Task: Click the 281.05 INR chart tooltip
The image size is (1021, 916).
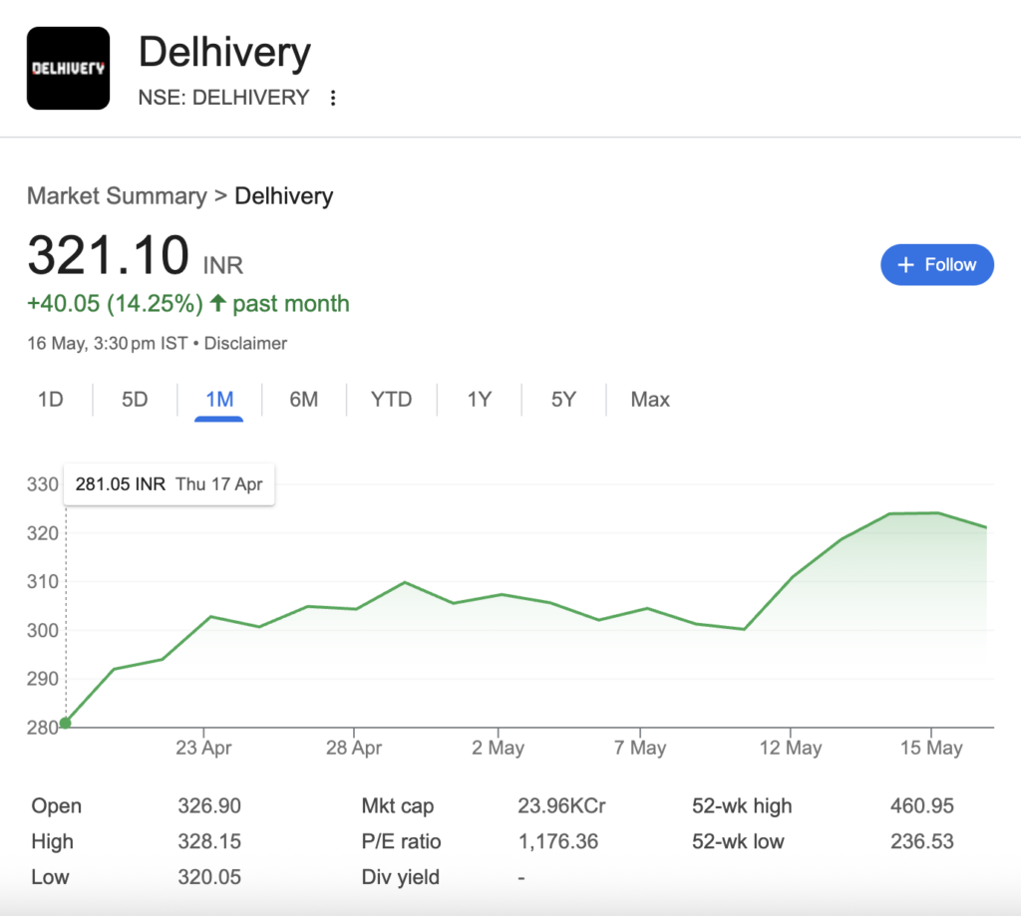Action: click(169, 484)
